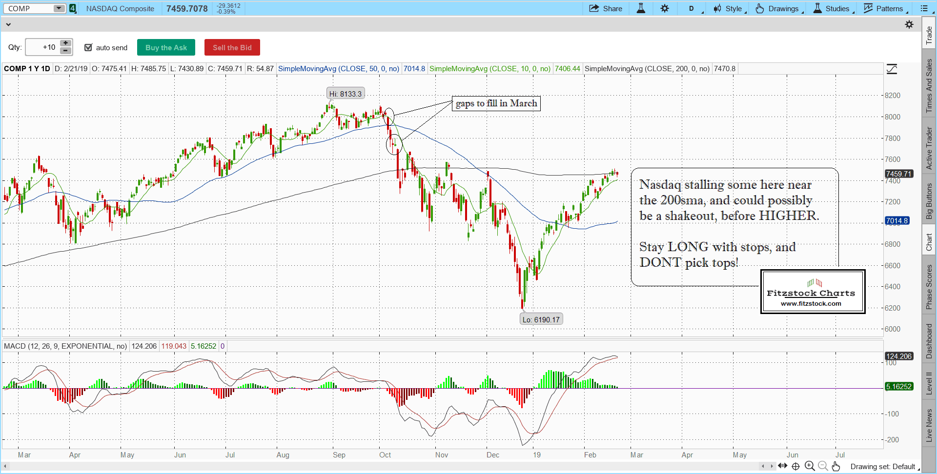Activate the crosshair pan tool
The image size is (937, 474).
tap(795, 466)
